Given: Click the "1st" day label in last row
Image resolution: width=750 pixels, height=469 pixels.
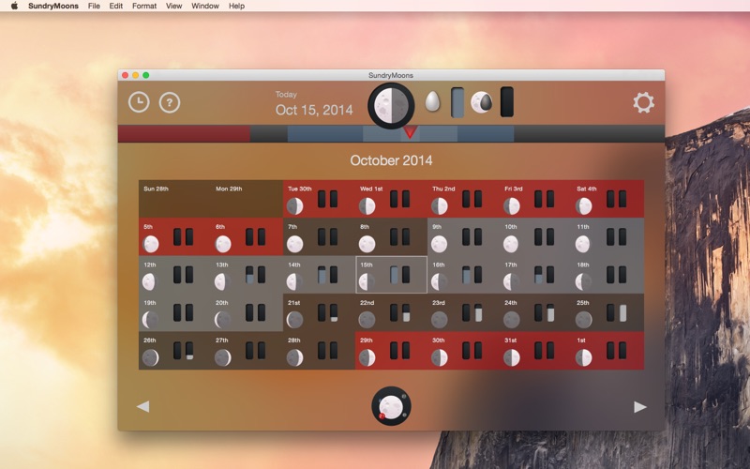Looking at the screenshot, I should pyautogui.click(x=581, y=340).
